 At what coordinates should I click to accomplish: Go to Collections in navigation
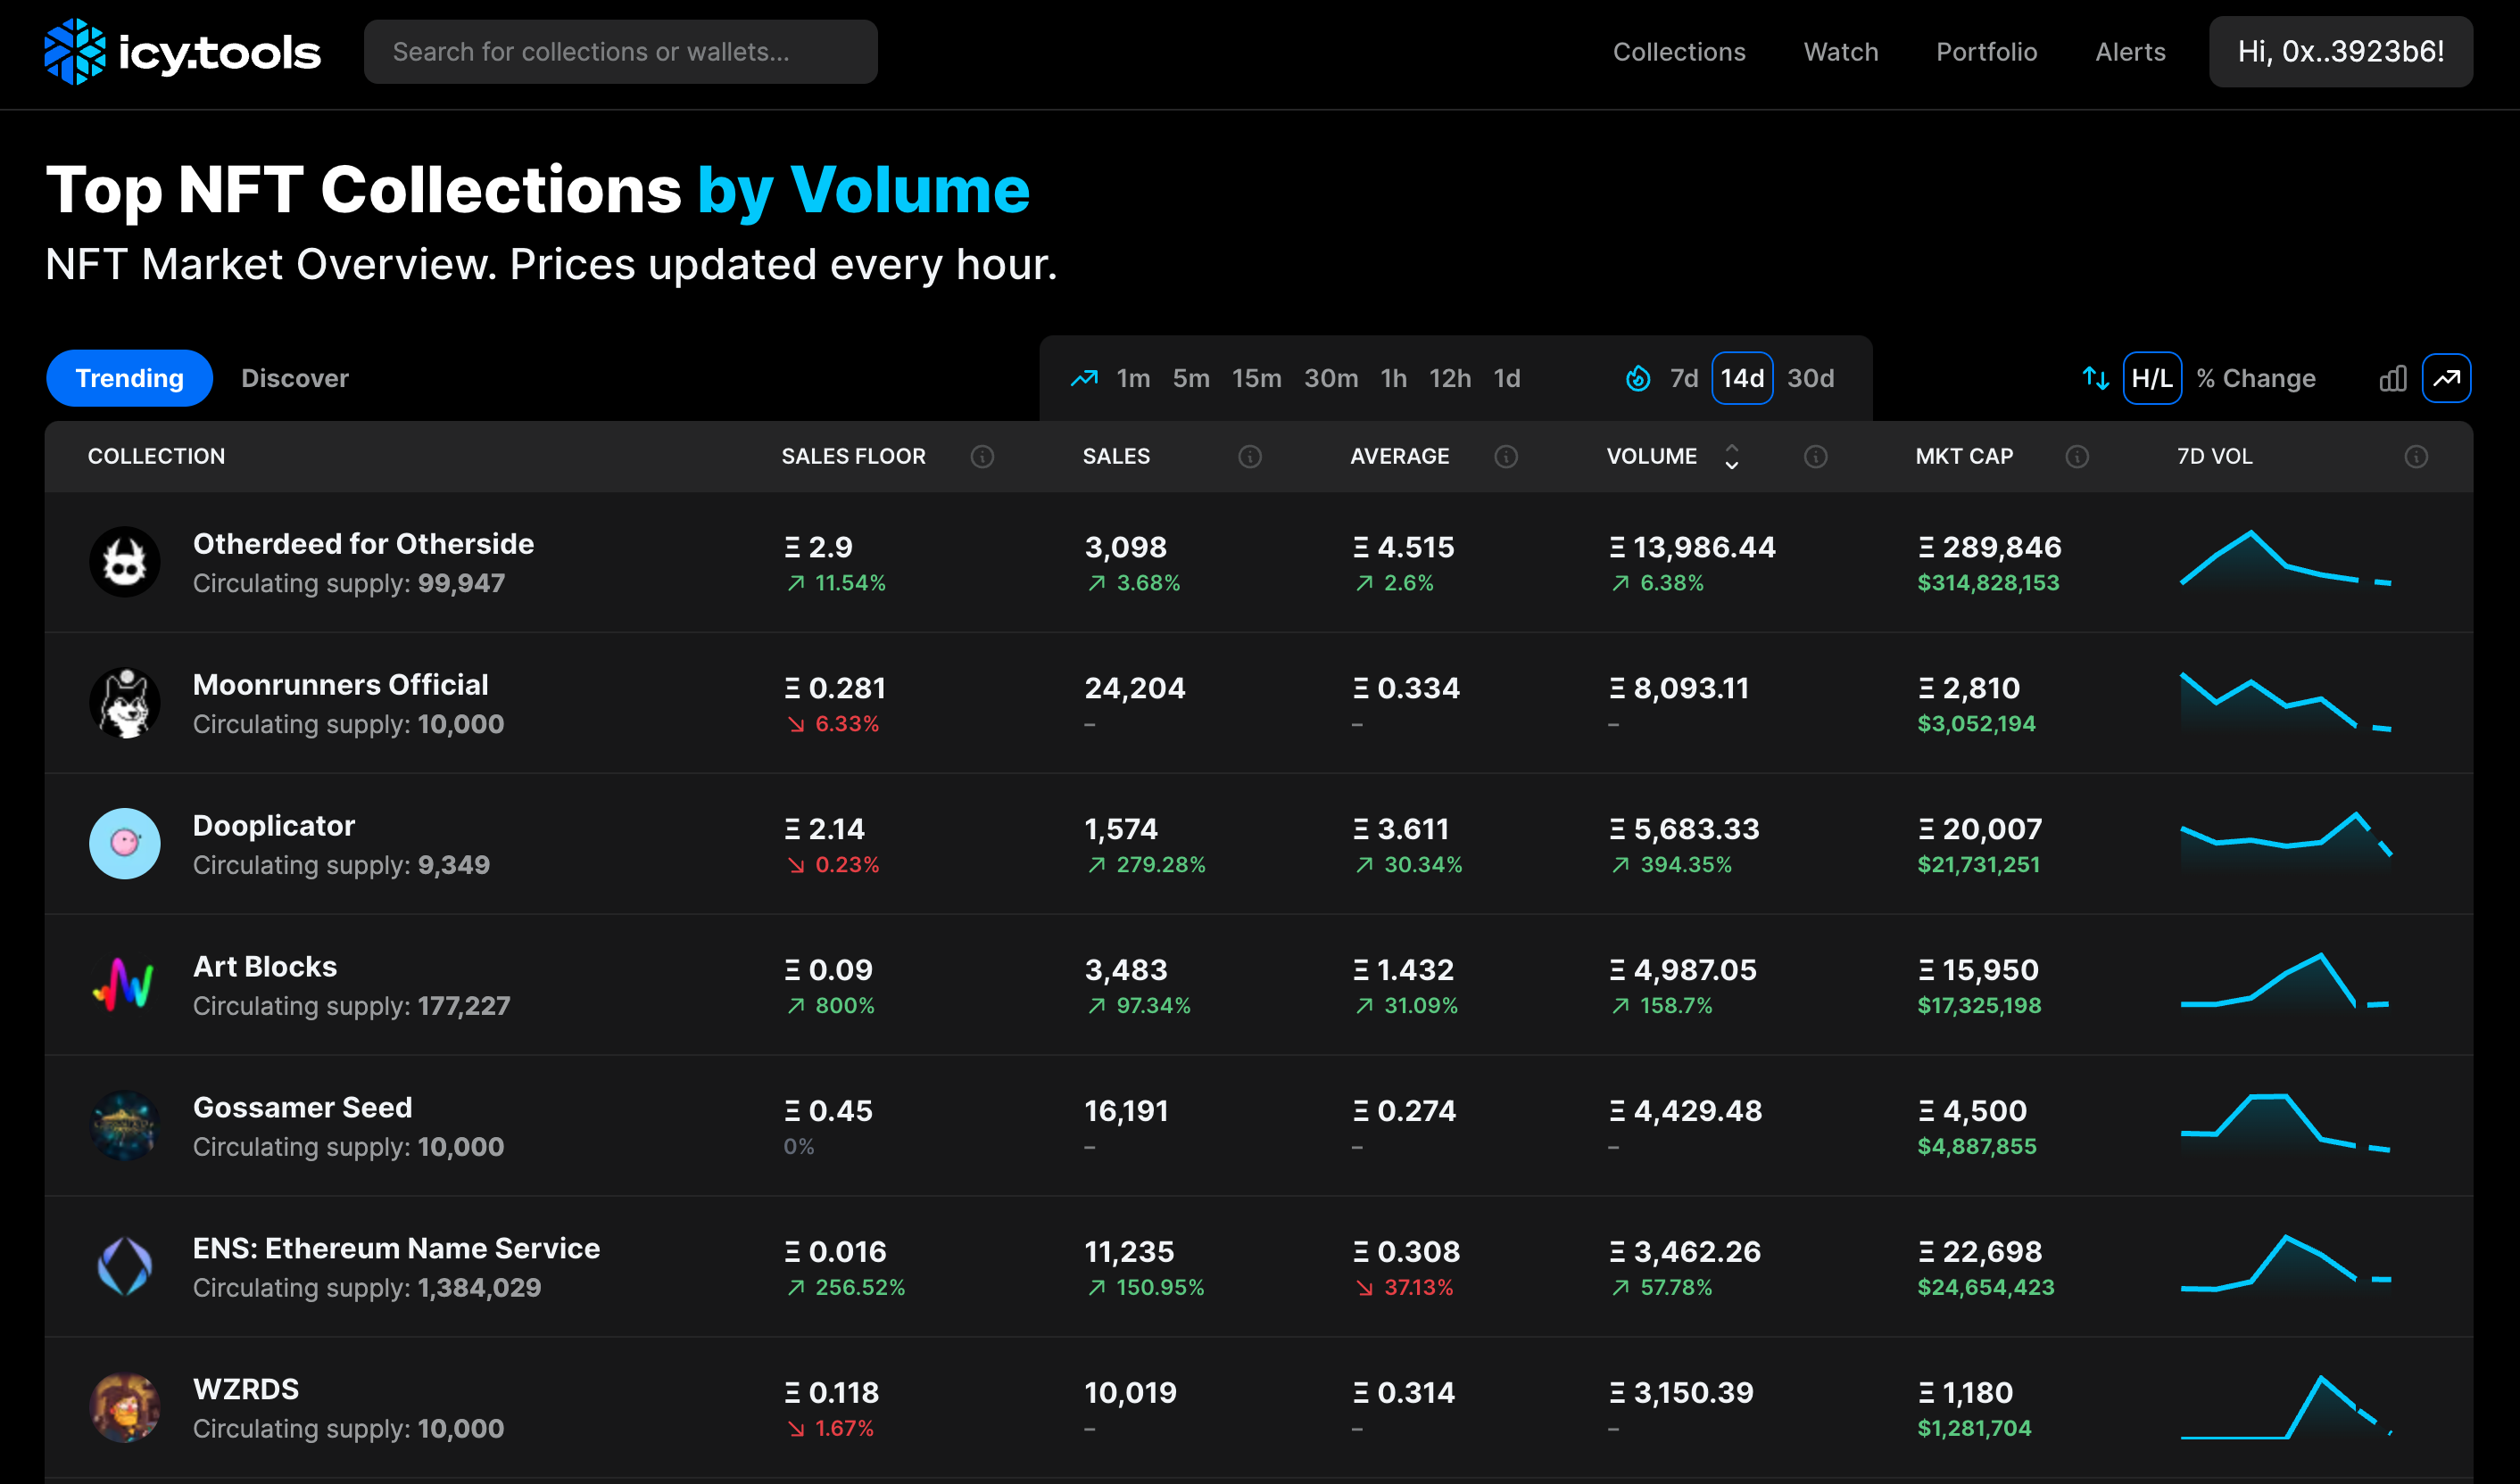(1679, 52)
